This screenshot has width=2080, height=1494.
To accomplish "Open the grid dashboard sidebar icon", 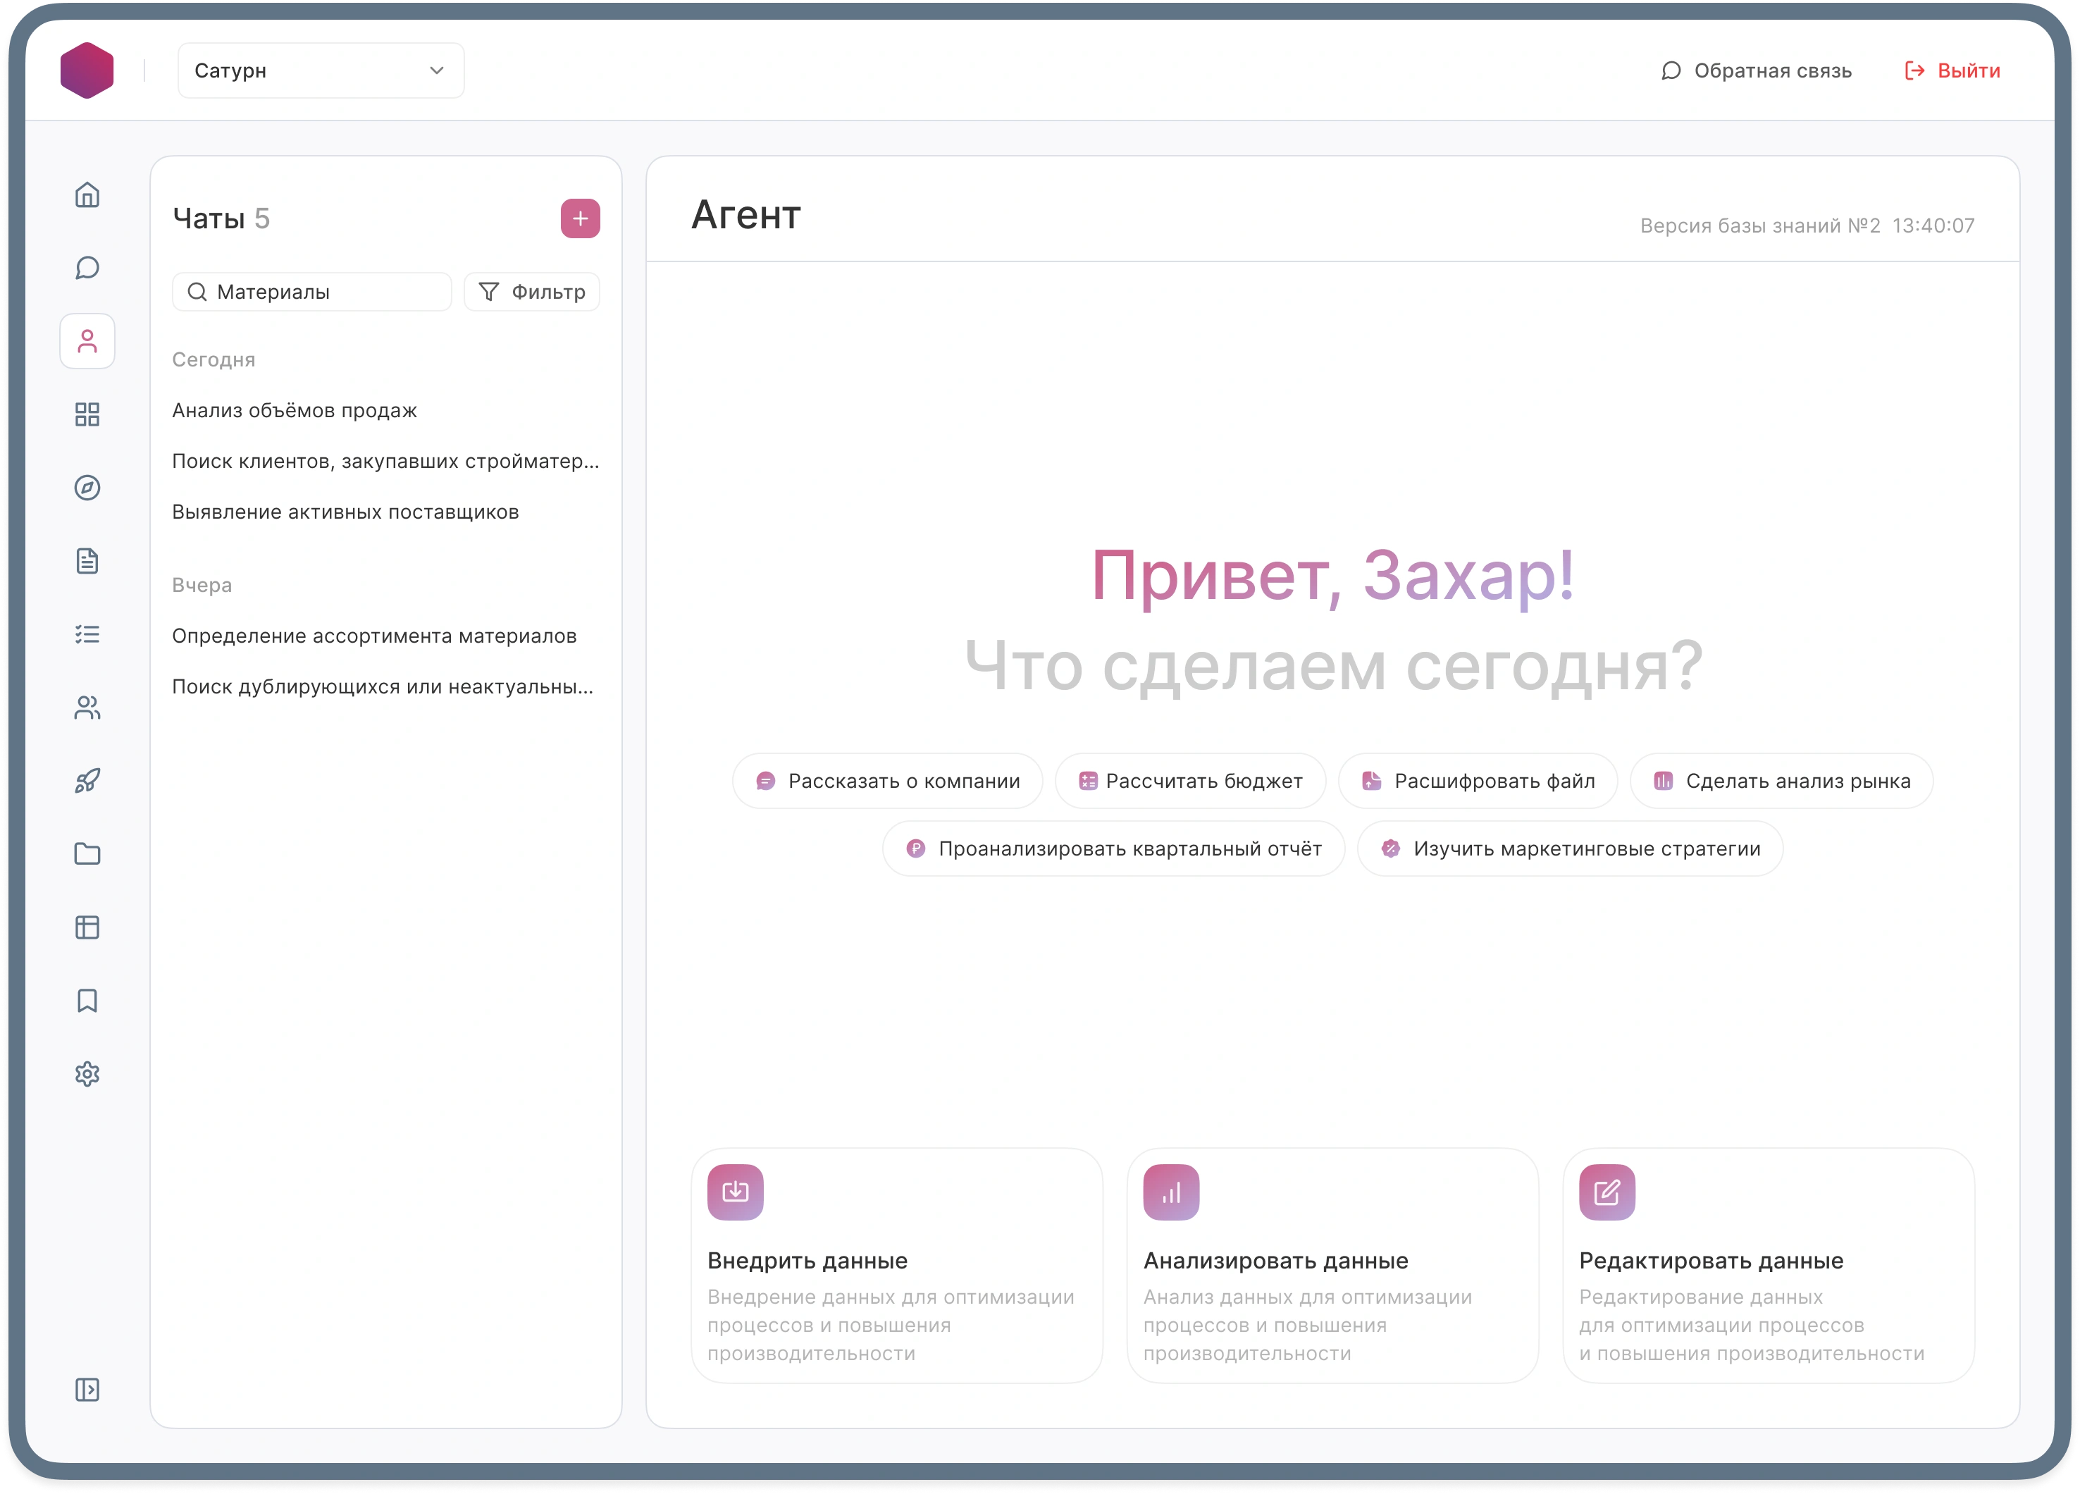I will (87, 414).
